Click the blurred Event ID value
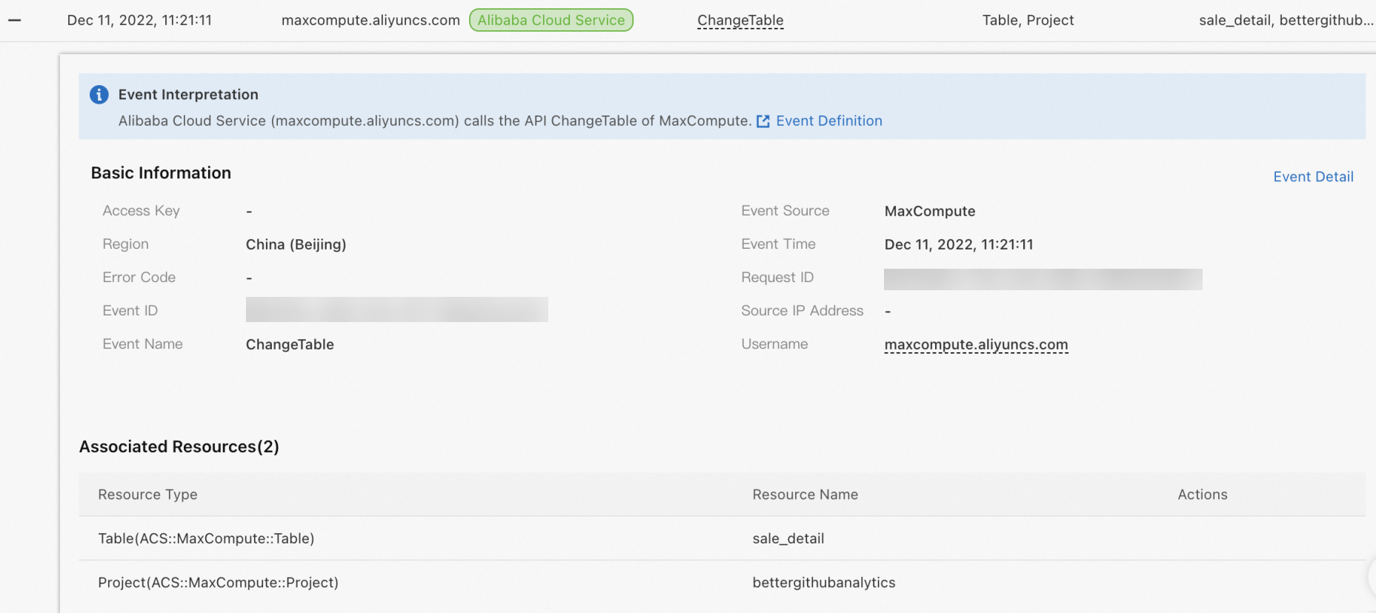This screenshot has height=613, width=1376. pos(397,309)
